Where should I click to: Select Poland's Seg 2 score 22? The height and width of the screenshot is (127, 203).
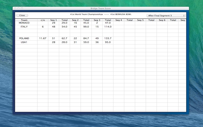click(x=75, y=38)
